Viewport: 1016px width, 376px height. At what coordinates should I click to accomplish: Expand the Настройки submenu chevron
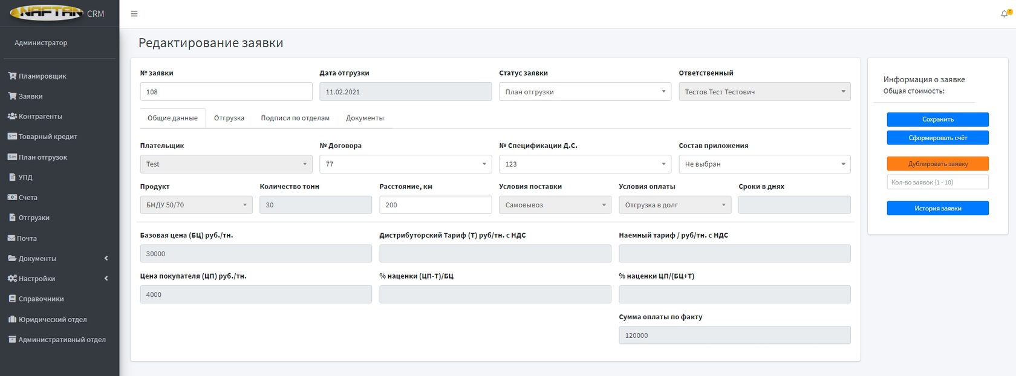[106, 279]
